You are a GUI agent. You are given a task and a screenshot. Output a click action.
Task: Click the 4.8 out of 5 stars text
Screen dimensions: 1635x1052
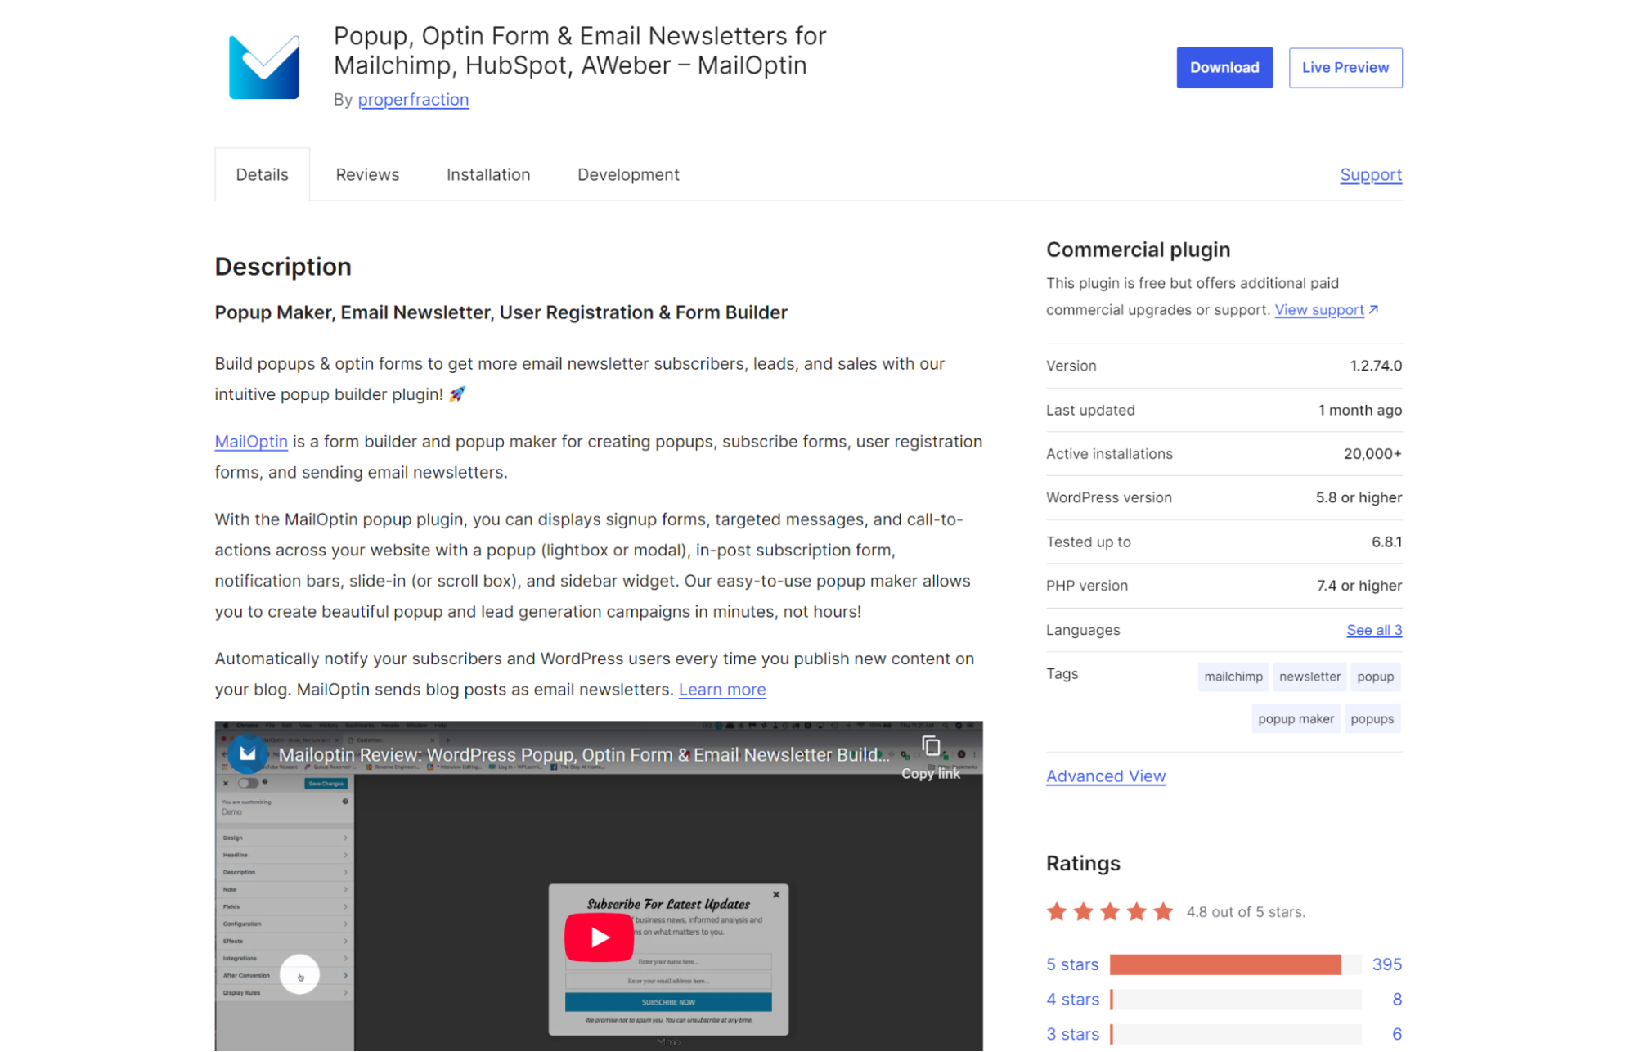pos(1246,911)
